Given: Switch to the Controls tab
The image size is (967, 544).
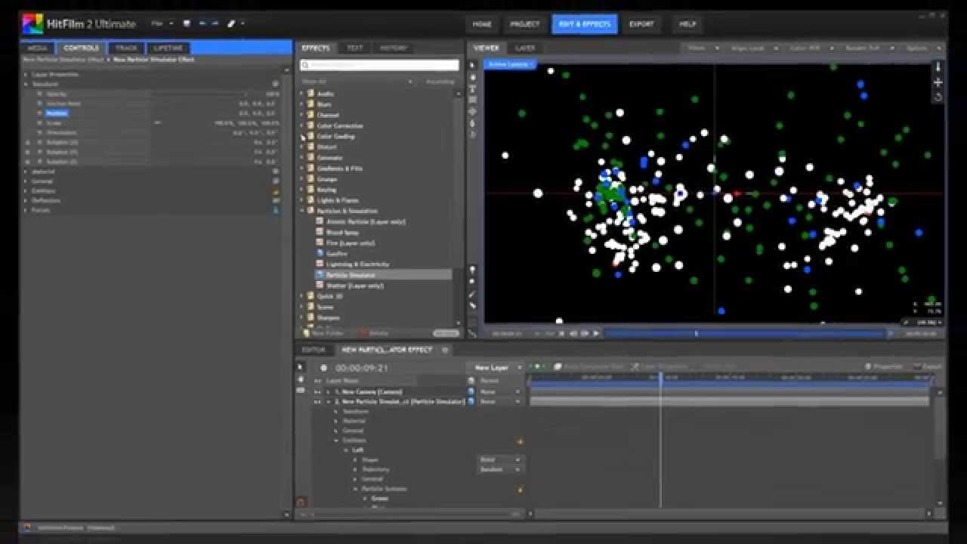Looking at the screenshot, I should click(x=81, y=48).
